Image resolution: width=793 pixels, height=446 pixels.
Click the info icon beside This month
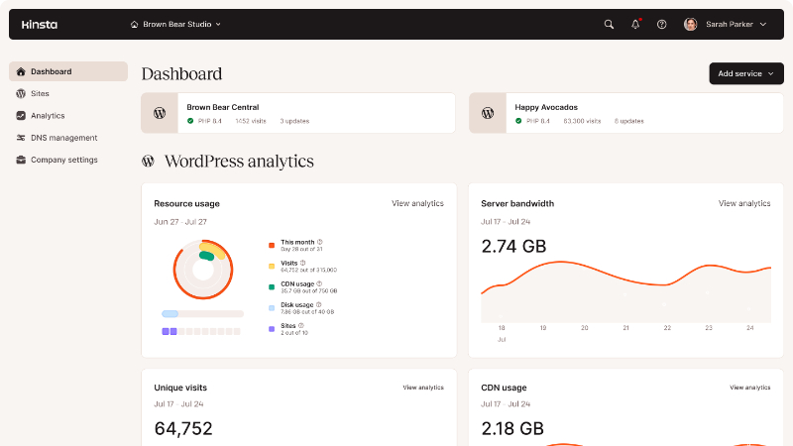click(320, 242)
